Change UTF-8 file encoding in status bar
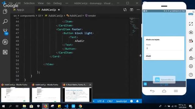The width and height of the screenshot is (195, 109). pyautogui.click(x=101, y=101)
